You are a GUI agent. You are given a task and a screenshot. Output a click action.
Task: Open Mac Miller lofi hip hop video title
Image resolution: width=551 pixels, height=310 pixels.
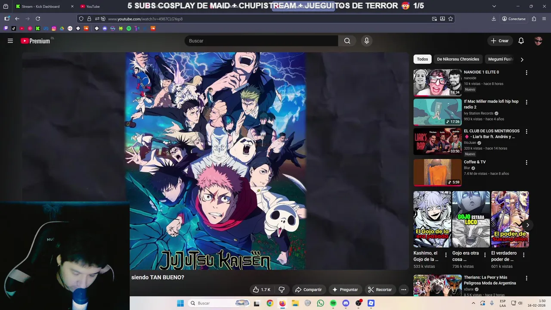coord(491,104)
